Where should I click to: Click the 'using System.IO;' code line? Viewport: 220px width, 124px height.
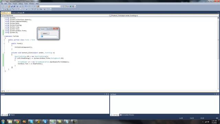(x=11, y=32)
